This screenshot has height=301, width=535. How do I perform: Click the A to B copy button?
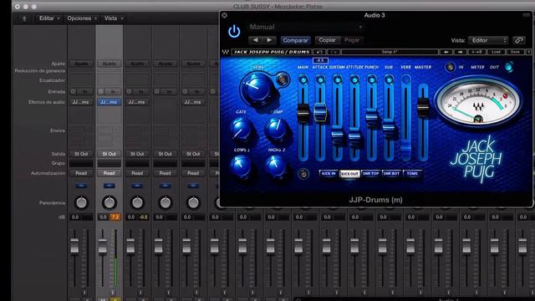coord(476,52)
